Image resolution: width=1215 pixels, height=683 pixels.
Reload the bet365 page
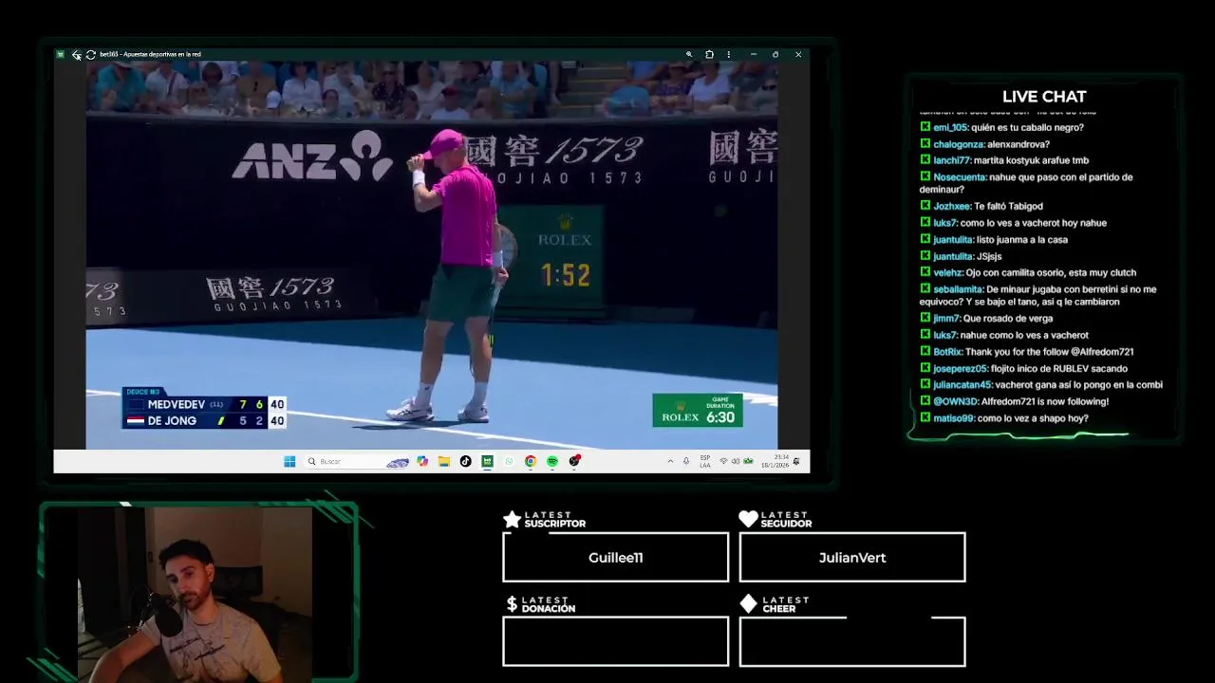point(90,55)
